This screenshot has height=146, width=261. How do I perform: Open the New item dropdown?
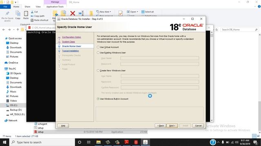(x=103, y=12)
